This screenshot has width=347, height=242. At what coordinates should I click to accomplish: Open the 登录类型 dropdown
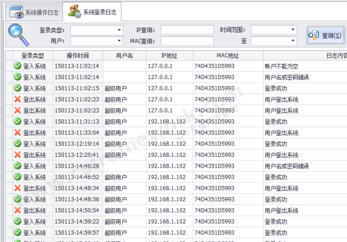(119, 30)
